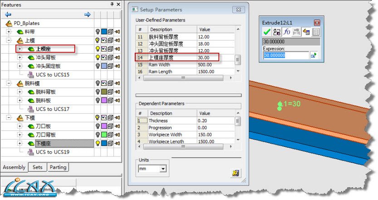Screen dimensions: 378x200
Task: Select the 冲头固定板 tree item
Action: pos(48,66)
